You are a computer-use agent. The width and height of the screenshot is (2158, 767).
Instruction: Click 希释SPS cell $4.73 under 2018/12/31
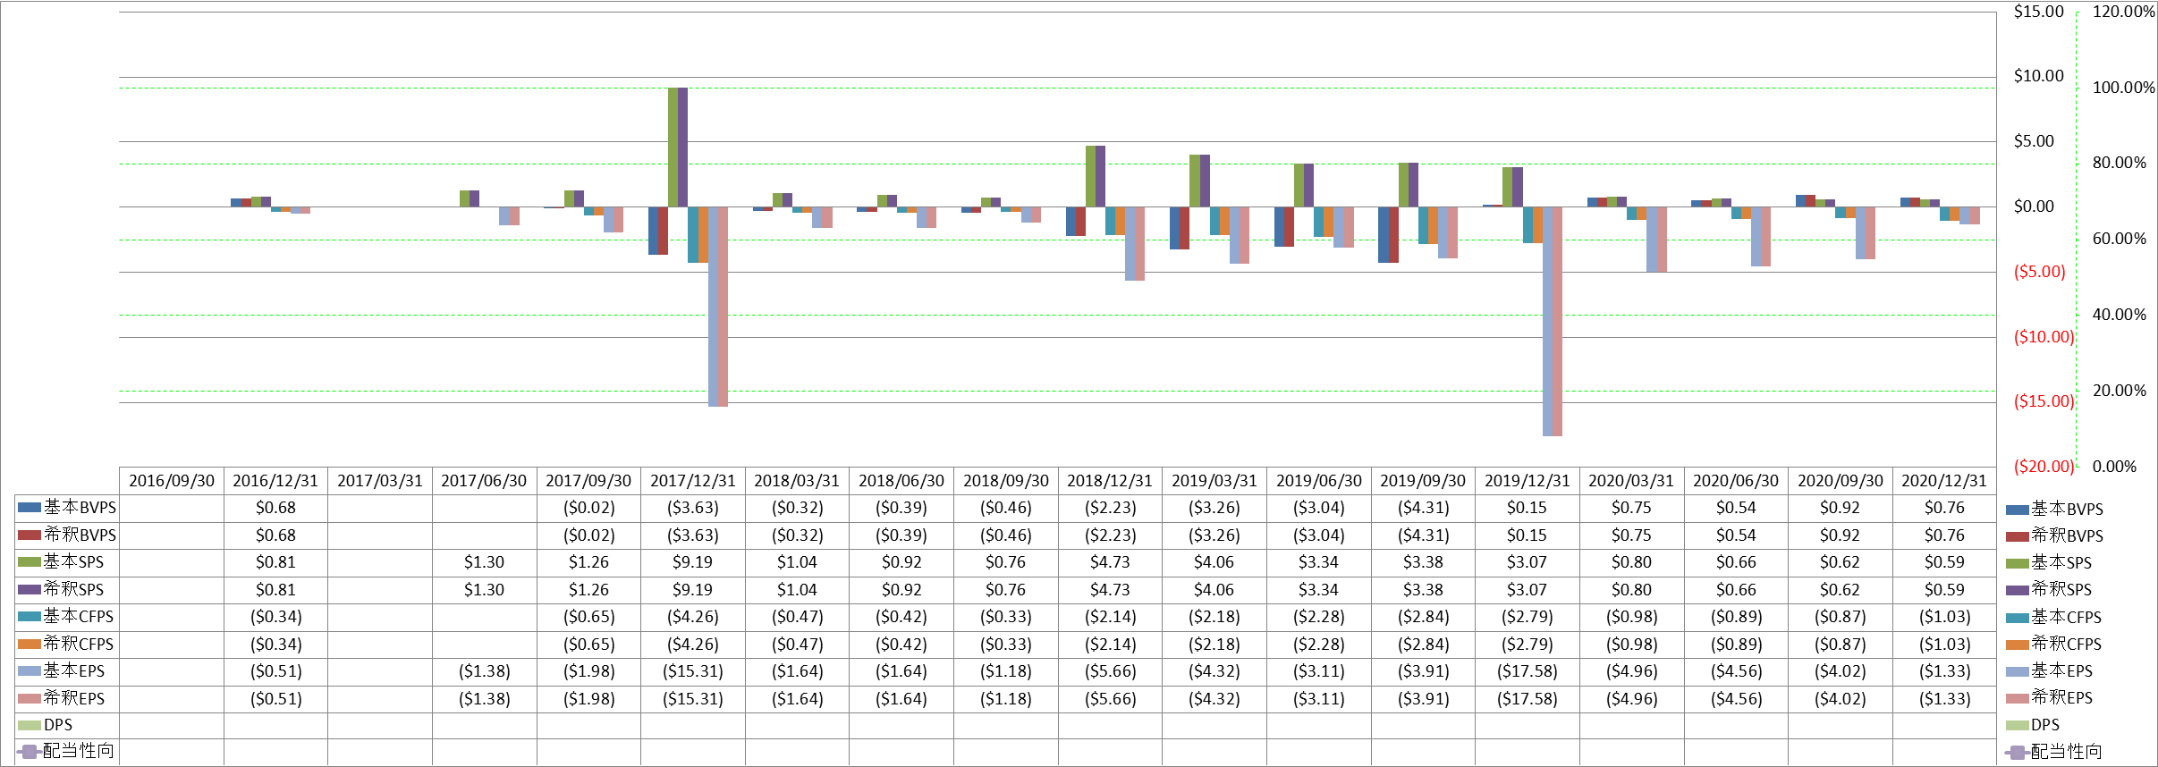click(1110, 589)
